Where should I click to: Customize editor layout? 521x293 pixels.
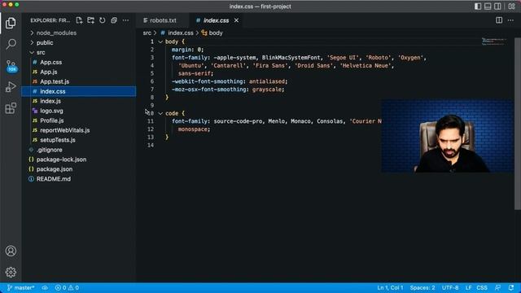click(x=511, y=7)
